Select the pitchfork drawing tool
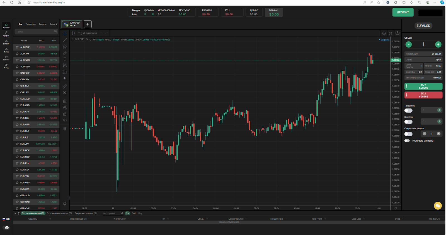 click(65, 47)
